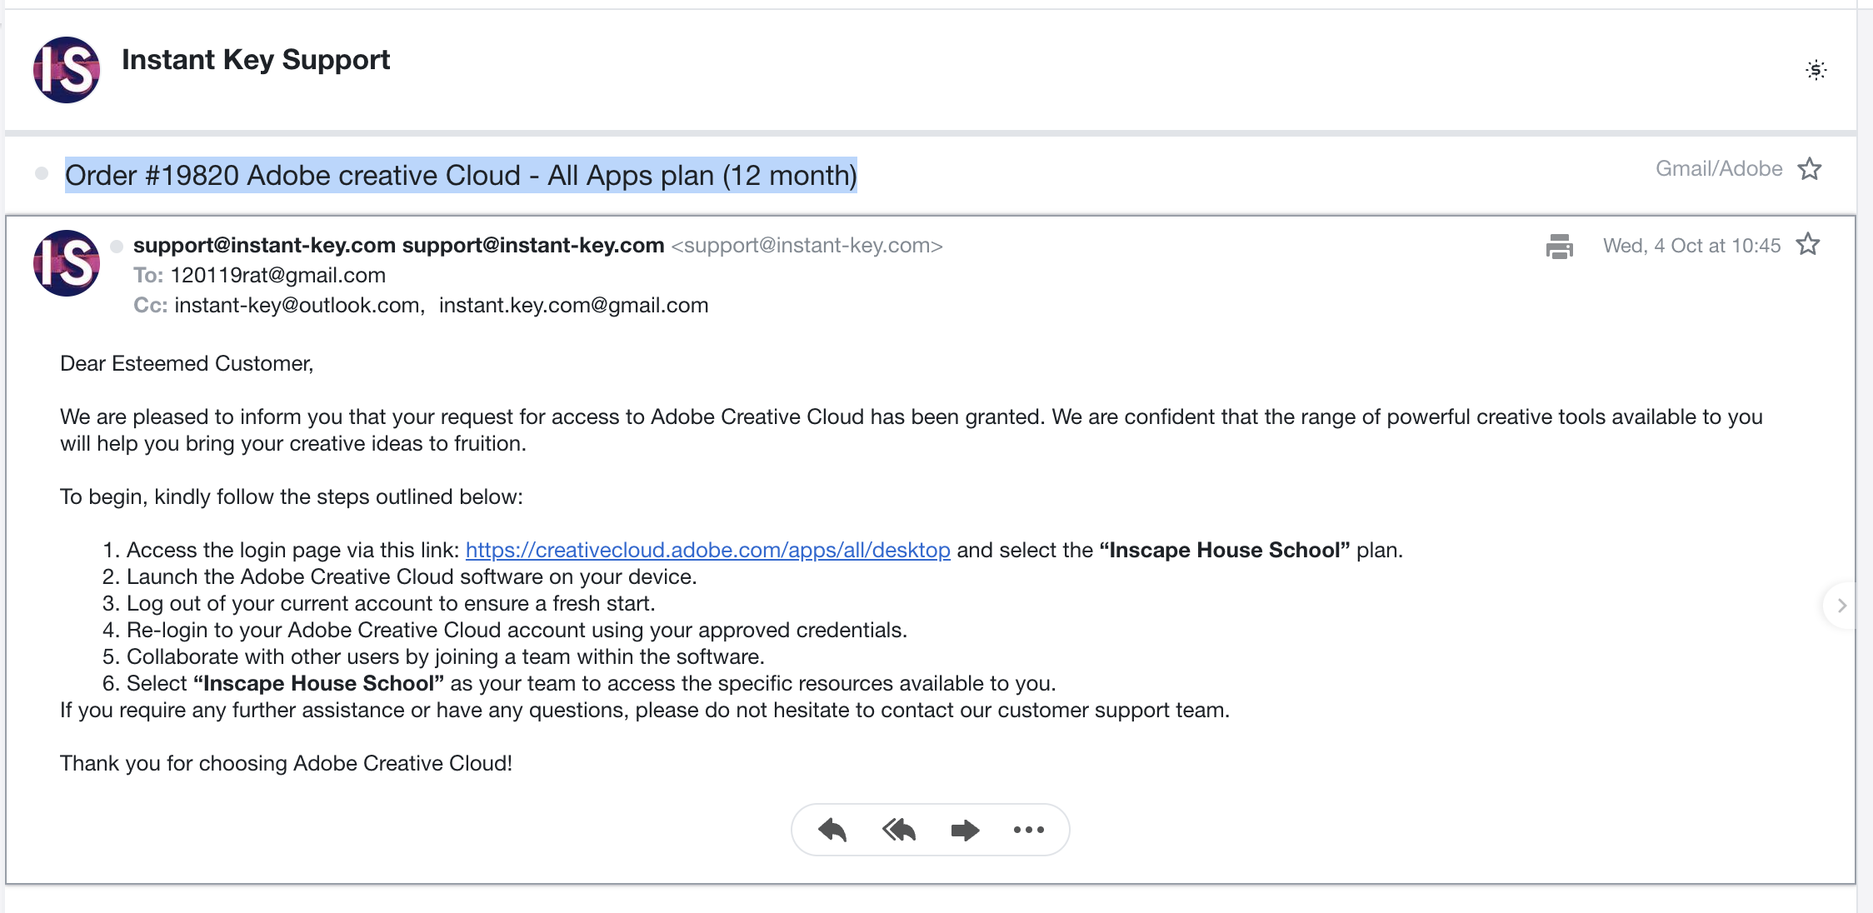Expand the right-side chevron arrow panel
This screenshot has width=1873, height=913.
click(x=1841, y=606)
